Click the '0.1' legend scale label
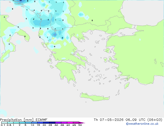The height and width of the screenshot is (126, 164). 3,125
